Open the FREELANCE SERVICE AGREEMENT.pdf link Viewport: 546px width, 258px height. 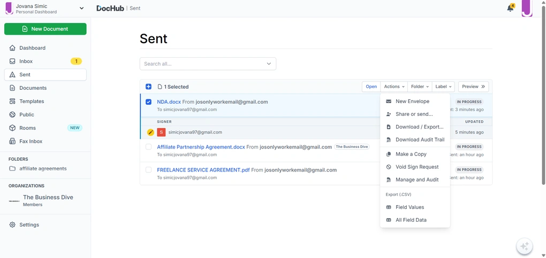tap(203, 170)
